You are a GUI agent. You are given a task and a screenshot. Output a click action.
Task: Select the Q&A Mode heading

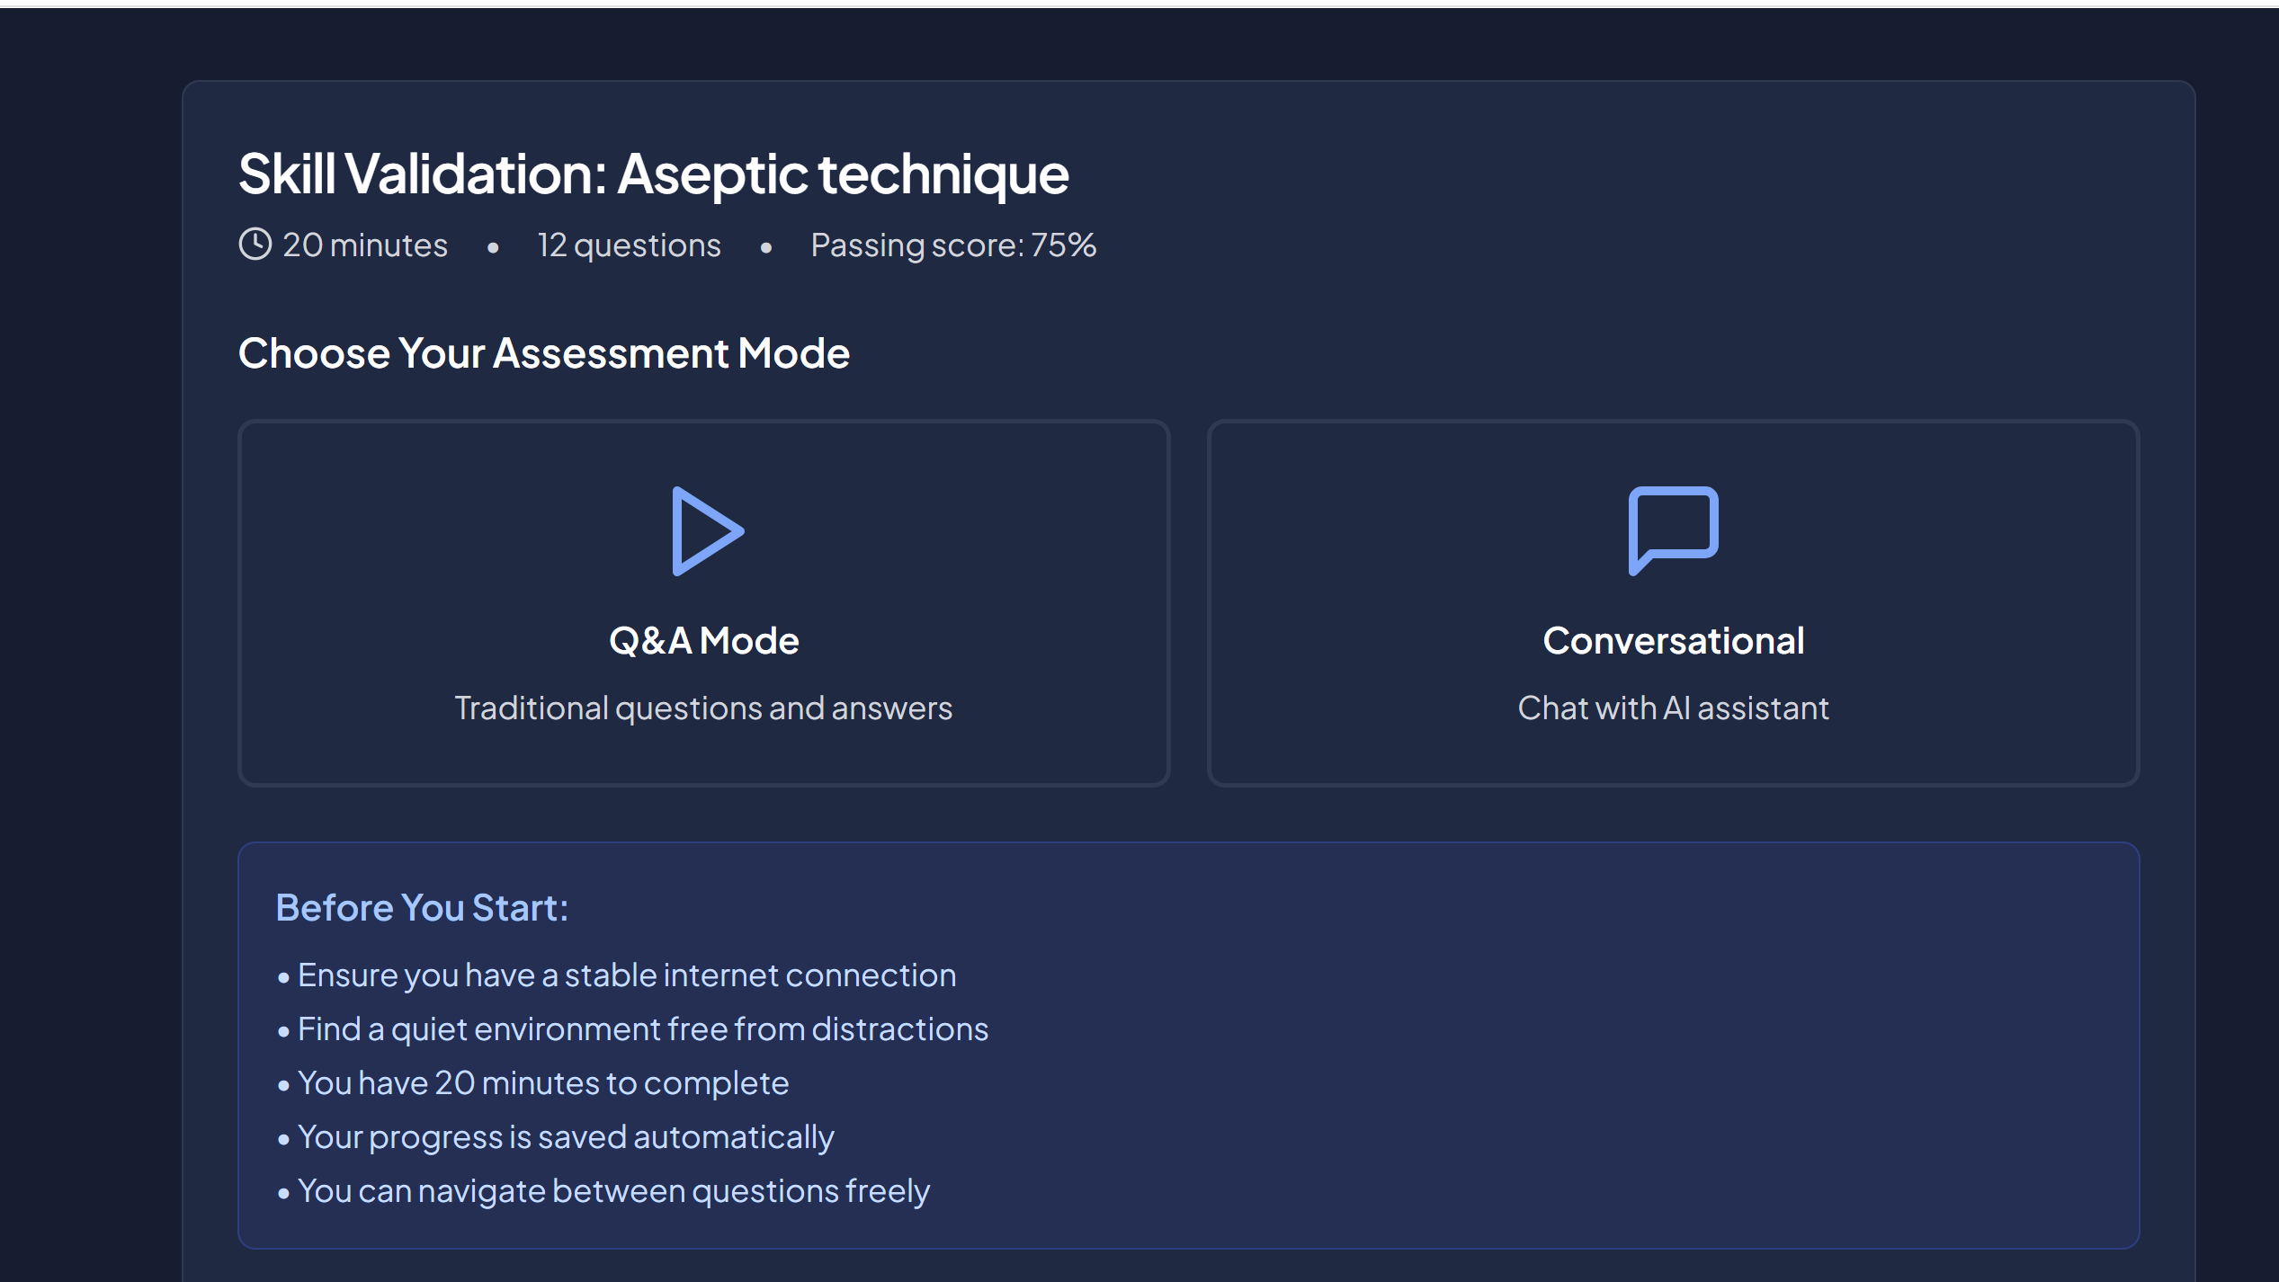703,641
